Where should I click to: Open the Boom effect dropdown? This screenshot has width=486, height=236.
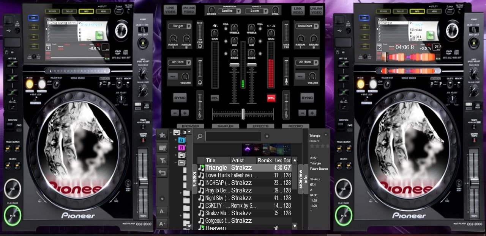(x=257, y=11)
